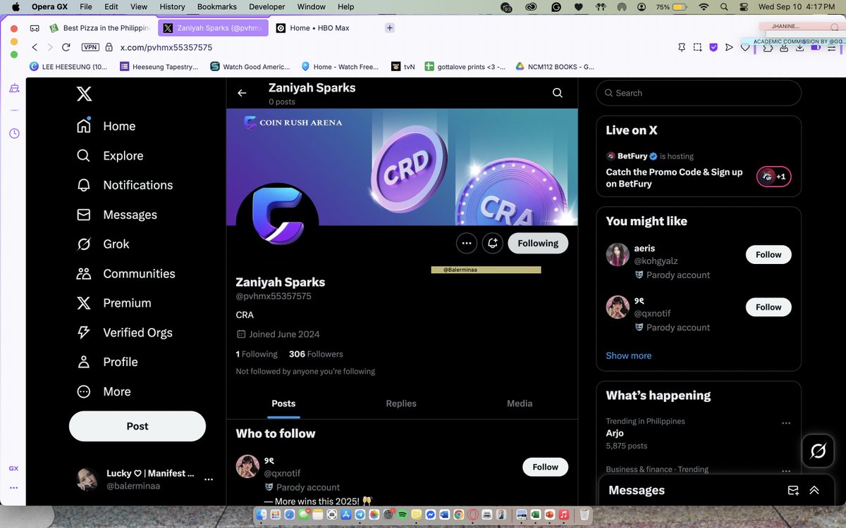The height and width of the screenshot is (528, 846).
Task: Open Profile in X sidebar
Action: [107, 362]
